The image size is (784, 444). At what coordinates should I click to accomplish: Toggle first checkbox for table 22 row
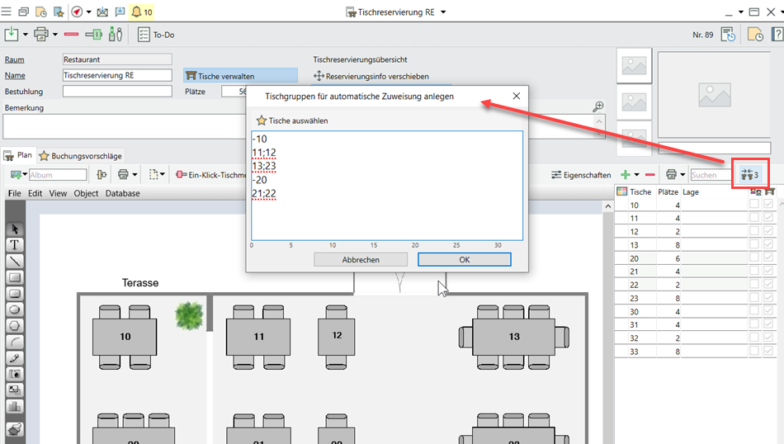(754, 285)
